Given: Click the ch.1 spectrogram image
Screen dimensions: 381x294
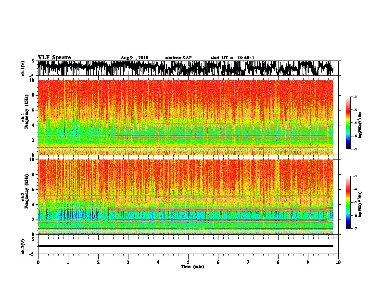Looking at the screenshot, I should (x=186, y=117).
